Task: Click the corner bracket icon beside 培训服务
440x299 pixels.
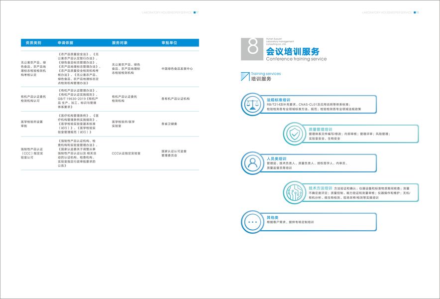Action: [x=245, y=77]
